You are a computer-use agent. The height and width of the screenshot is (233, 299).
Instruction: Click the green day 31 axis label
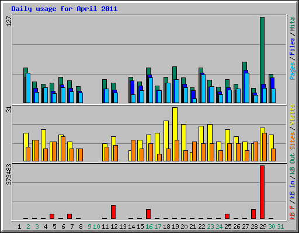coord(280,227)
